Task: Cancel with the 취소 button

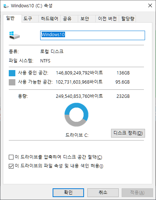Action: [103, 192]
